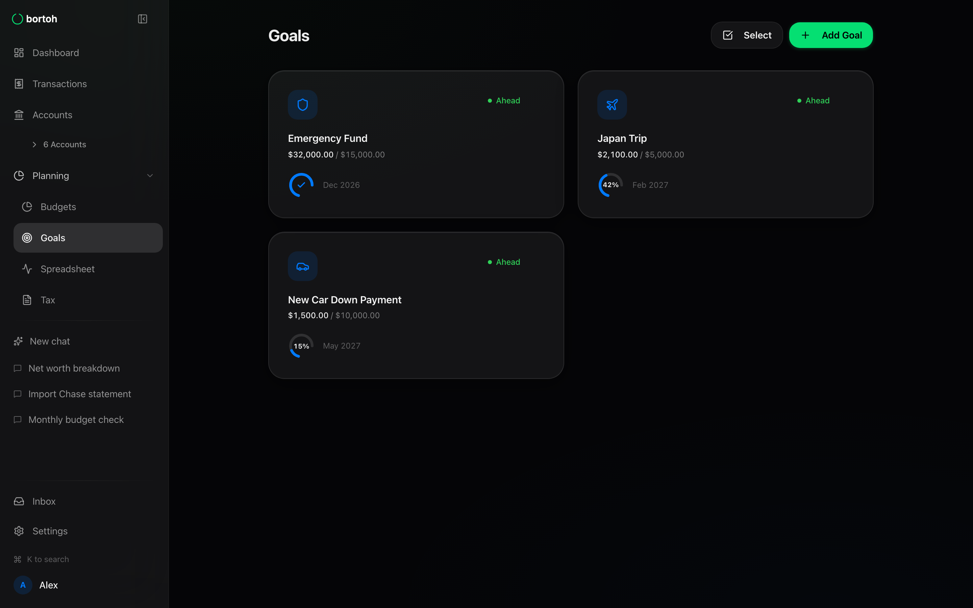The height and width of the screenshot is (608, 973).
Task: Open Inbox from the sidebar
Action: 44,501
